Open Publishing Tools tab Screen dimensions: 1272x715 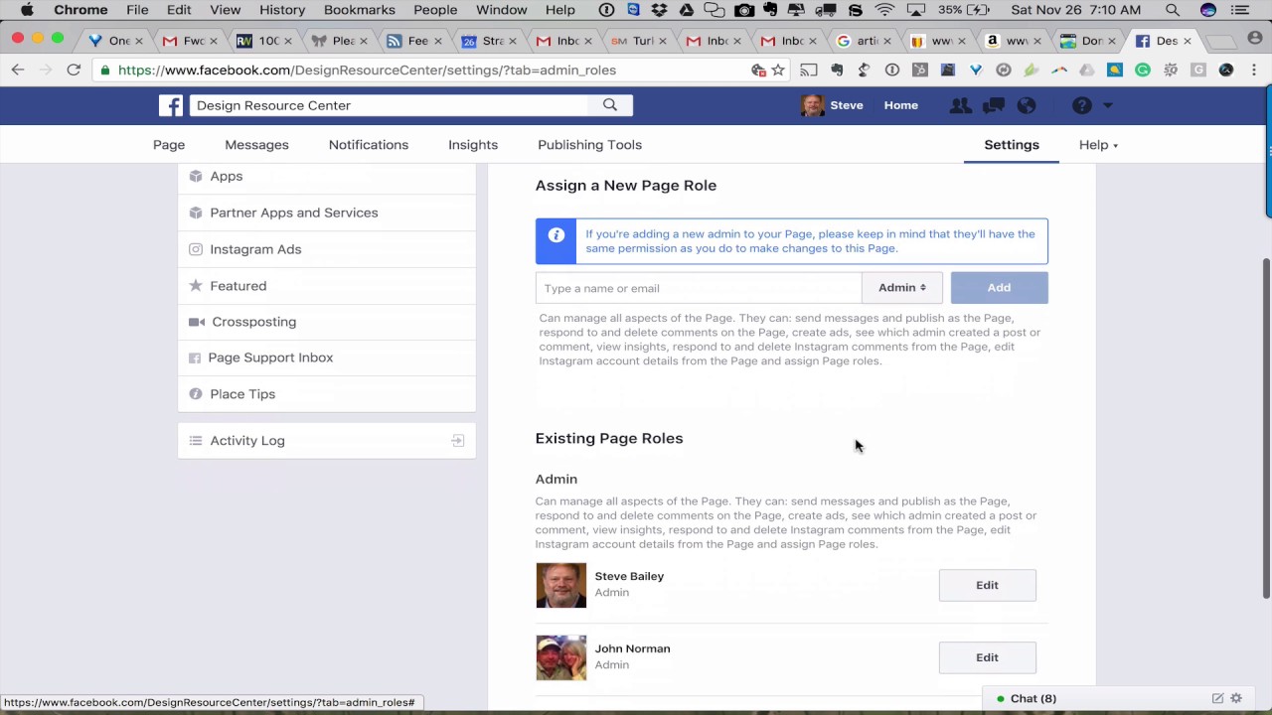(x=589, y=145)
